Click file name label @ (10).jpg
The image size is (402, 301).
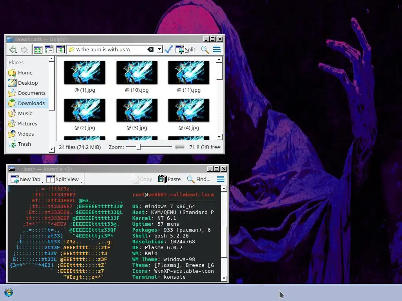tap(137, 90)
